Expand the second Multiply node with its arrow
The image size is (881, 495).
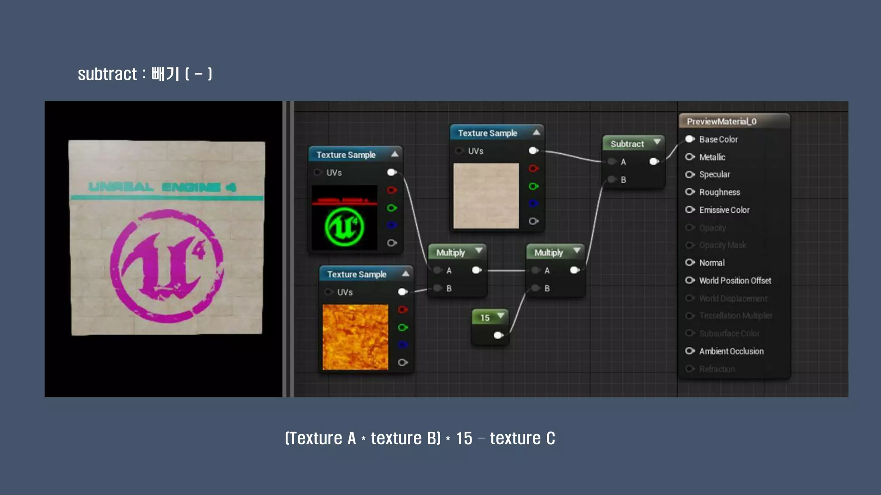pos(577,251)
